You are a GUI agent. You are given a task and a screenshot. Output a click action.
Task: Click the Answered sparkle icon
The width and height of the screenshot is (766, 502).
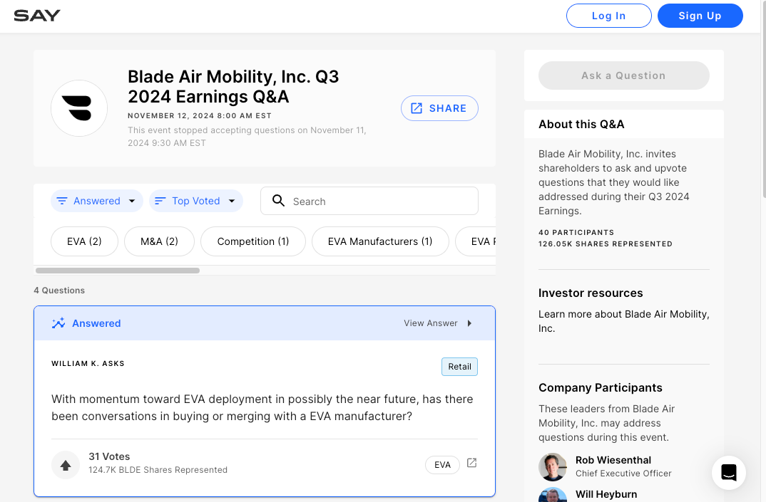click(x=58, y=323)
